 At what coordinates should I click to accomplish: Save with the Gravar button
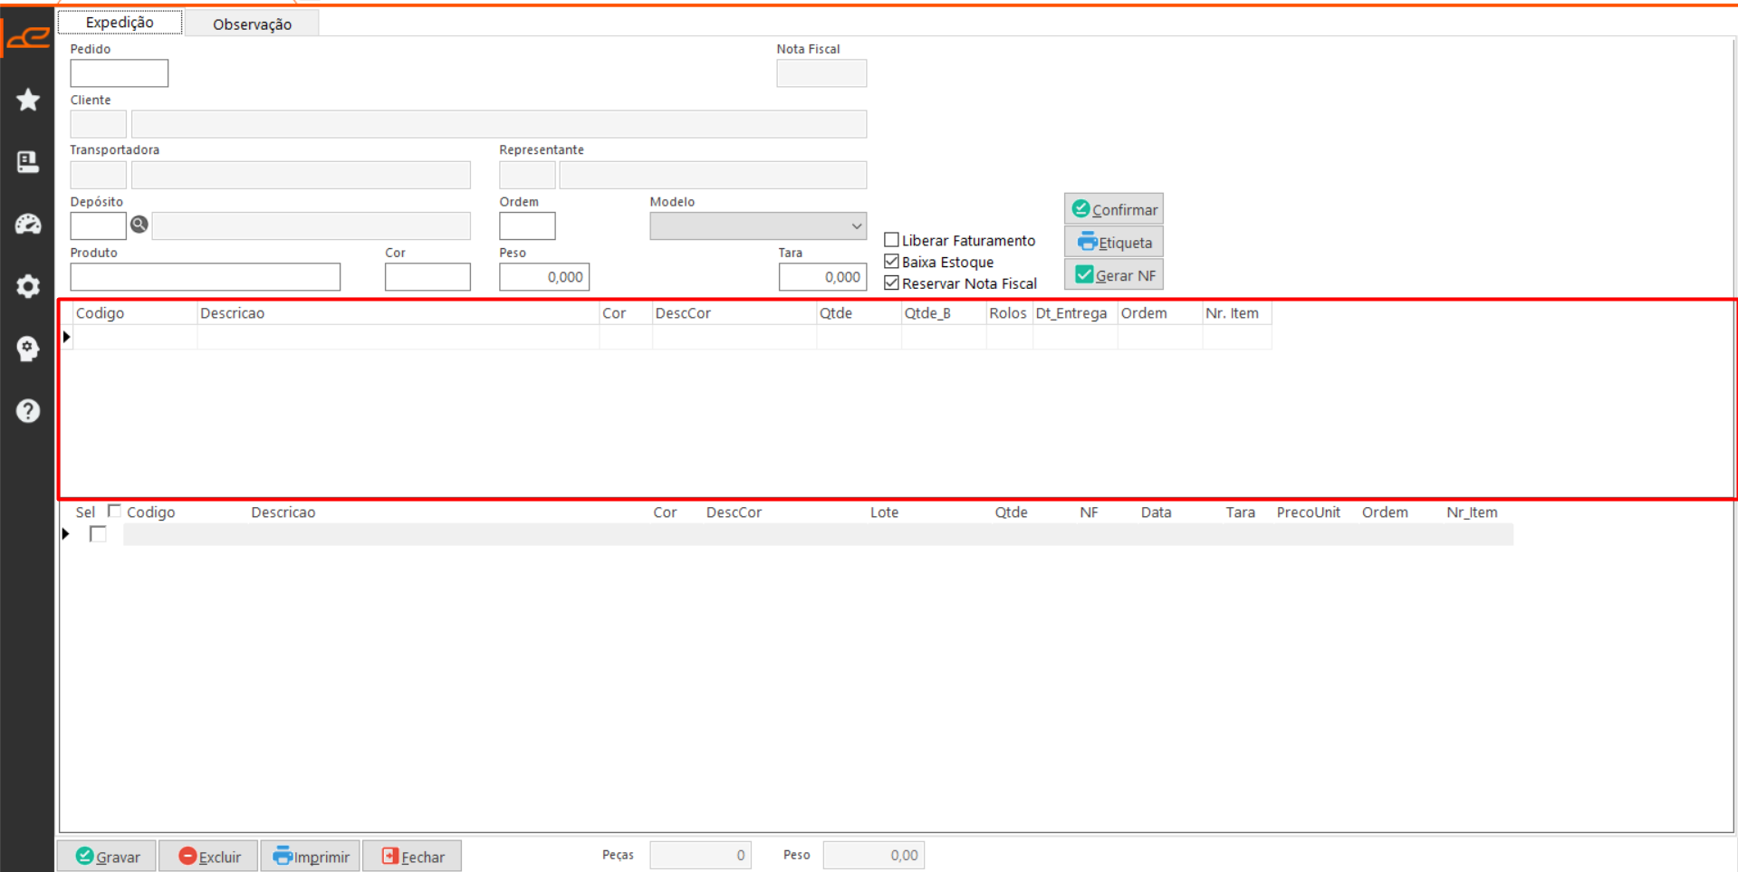107,857
